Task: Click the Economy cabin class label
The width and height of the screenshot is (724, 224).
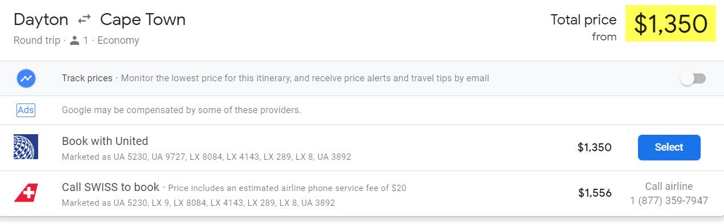Action: click(118, 41)
